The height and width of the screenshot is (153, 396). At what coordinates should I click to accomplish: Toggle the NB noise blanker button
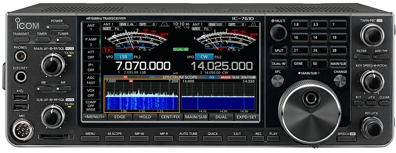43,89
